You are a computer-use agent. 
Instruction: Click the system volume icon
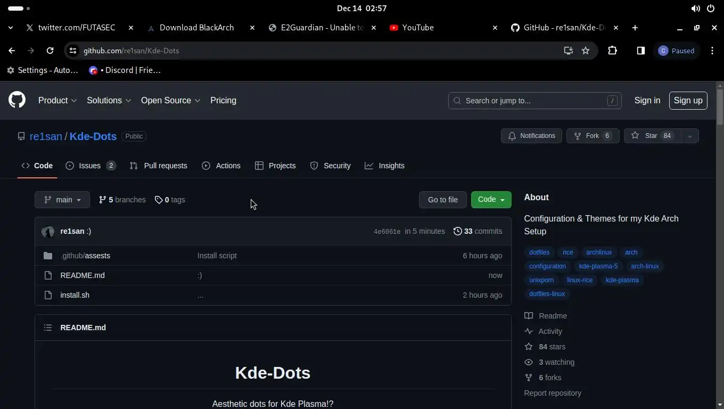(695, 9)
